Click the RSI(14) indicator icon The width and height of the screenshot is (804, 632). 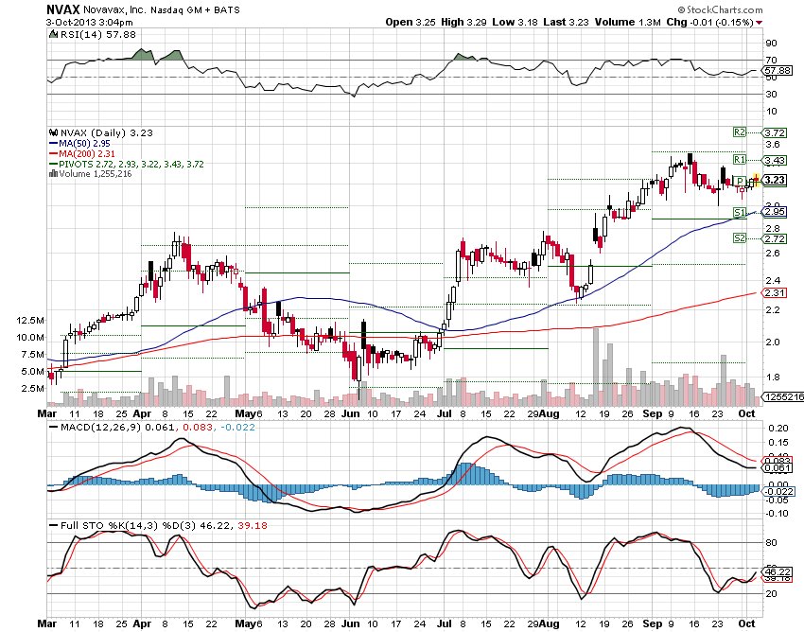pyautogui.click(x=53, y=34)
